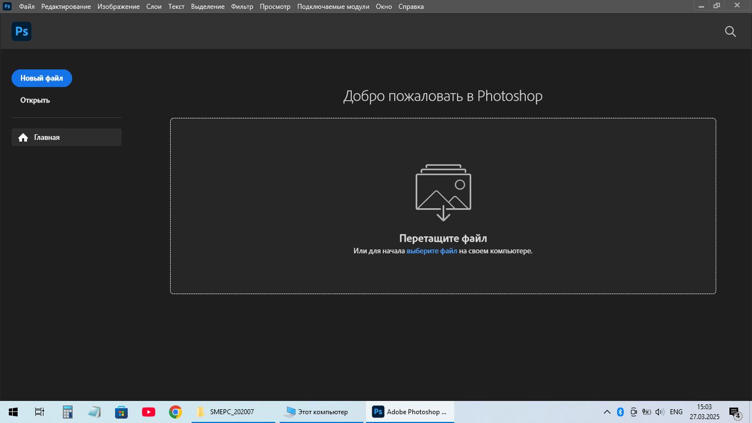Open the Подключаемые модули menu
The height and width of the screenshot is (423, 752).
333,7
